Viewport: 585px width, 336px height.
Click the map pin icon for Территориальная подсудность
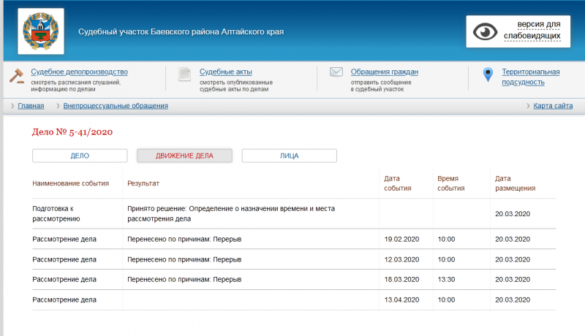(x=488, y=75)
